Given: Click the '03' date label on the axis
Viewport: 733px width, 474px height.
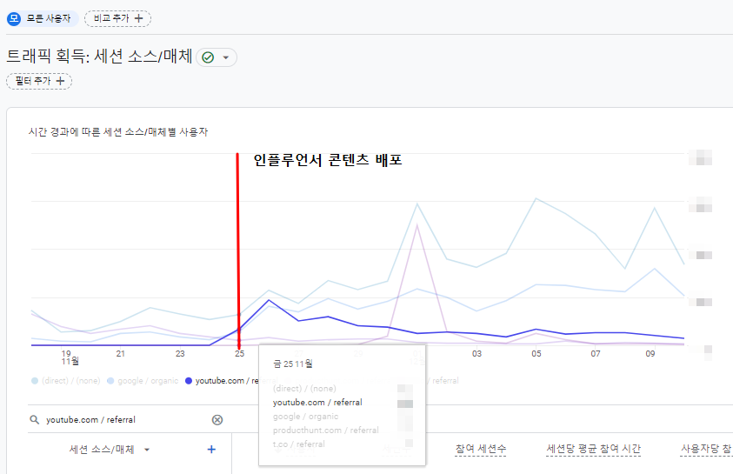Looking at the screenshot, I should coord(476,354).
